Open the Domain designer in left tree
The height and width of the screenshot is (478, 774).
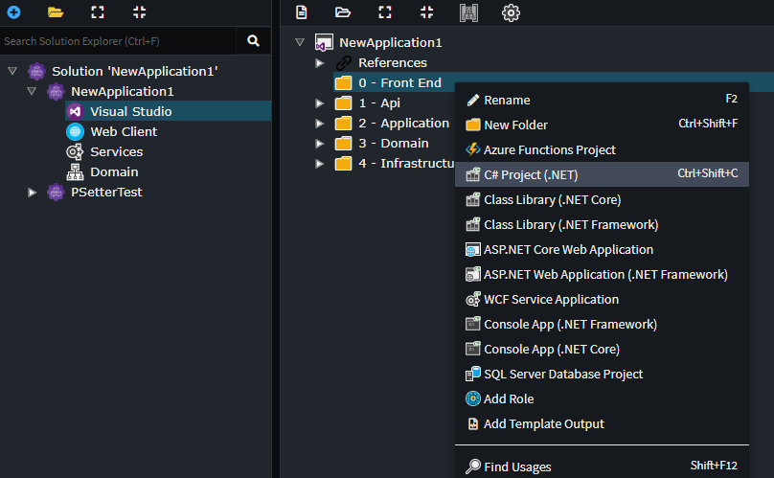[x=114, y=171]
